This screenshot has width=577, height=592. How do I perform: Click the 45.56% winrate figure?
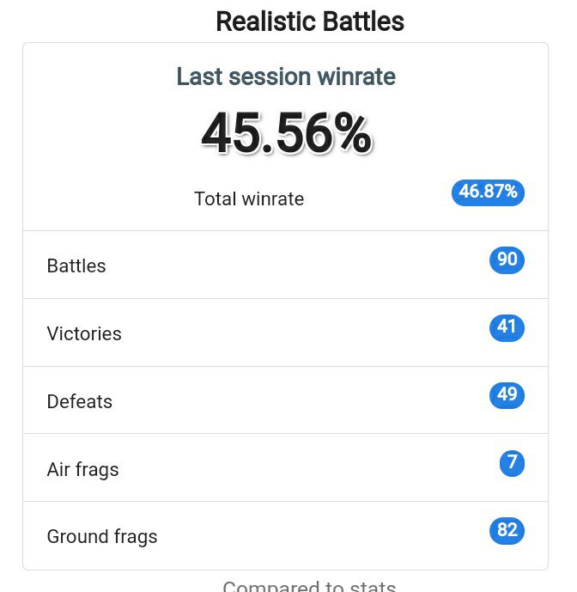pos(286,134)
